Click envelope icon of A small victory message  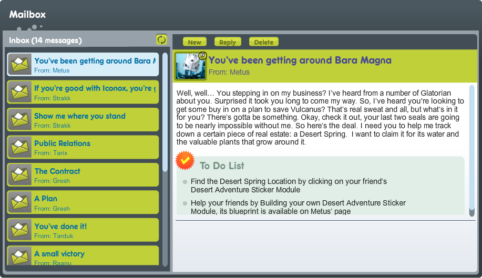point(20,256)
